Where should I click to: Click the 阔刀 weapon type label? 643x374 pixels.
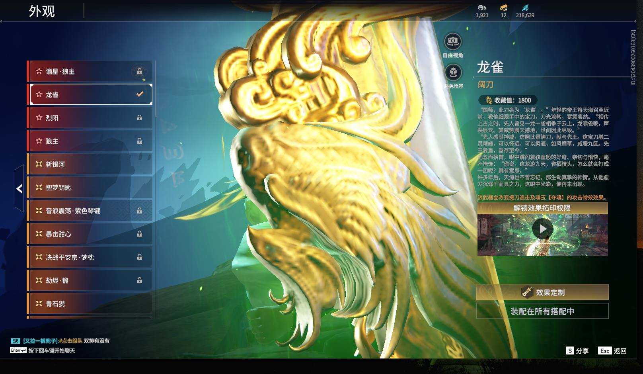pyautogui.click(x=485, y=84)
